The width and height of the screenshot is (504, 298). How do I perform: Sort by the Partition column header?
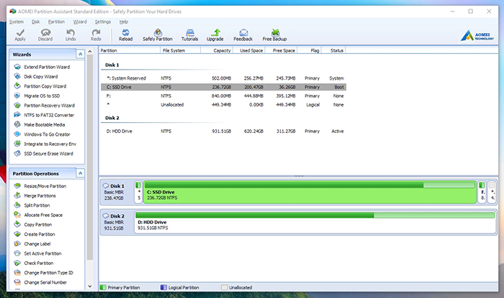point(130,50)
